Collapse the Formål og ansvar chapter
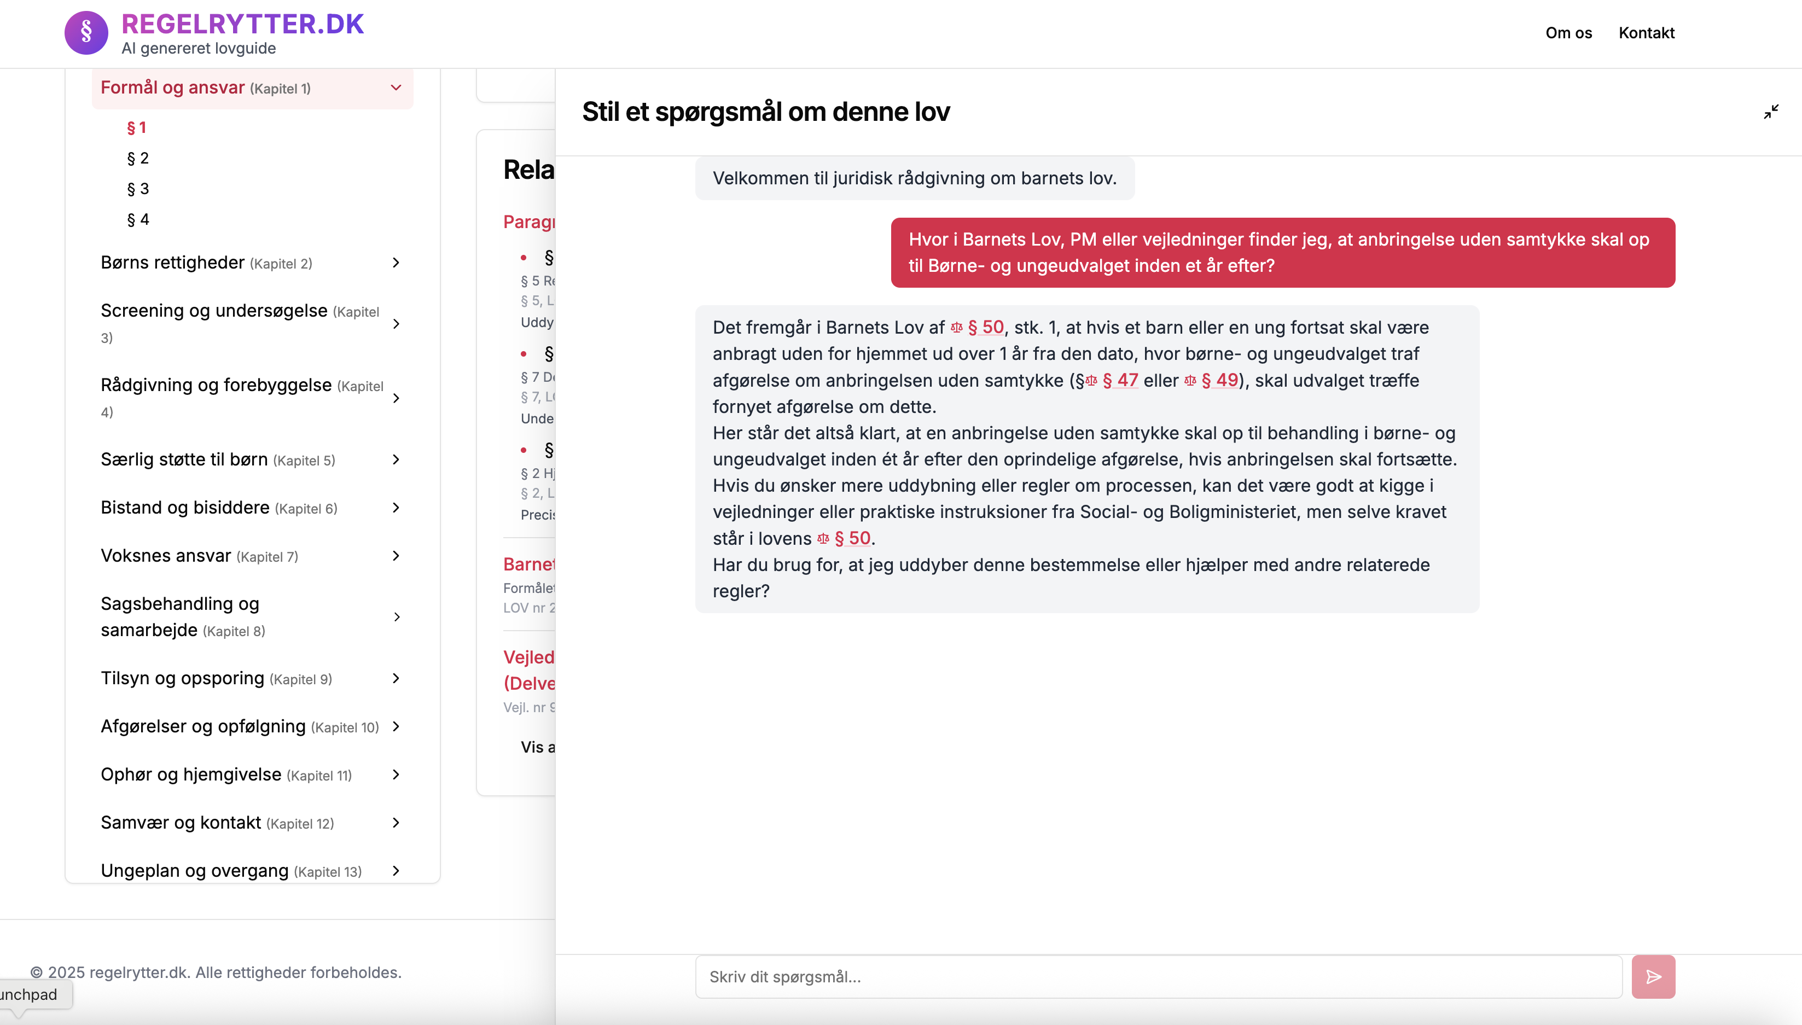This screenshot has width=1802, height=1025. point(396,88)
